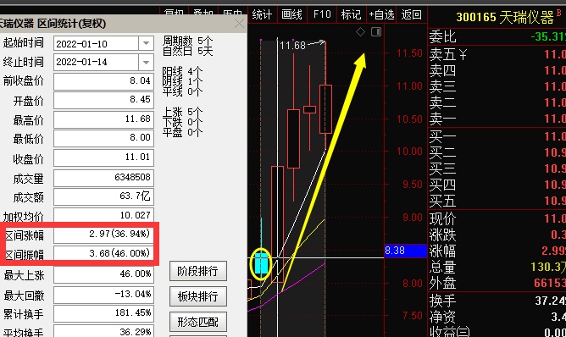Click the 板块排行 button
The image size is (566, 337).
click(x=197, y=296)
